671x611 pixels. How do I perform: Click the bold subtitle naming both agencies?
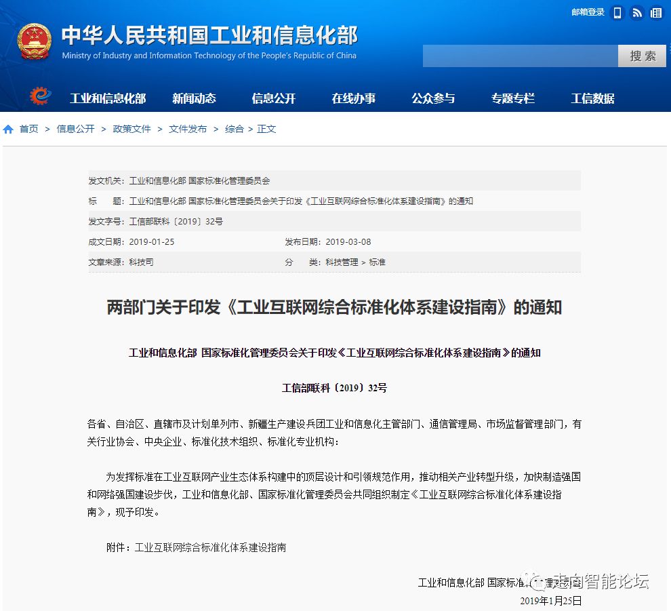click(x=334, y=353)
